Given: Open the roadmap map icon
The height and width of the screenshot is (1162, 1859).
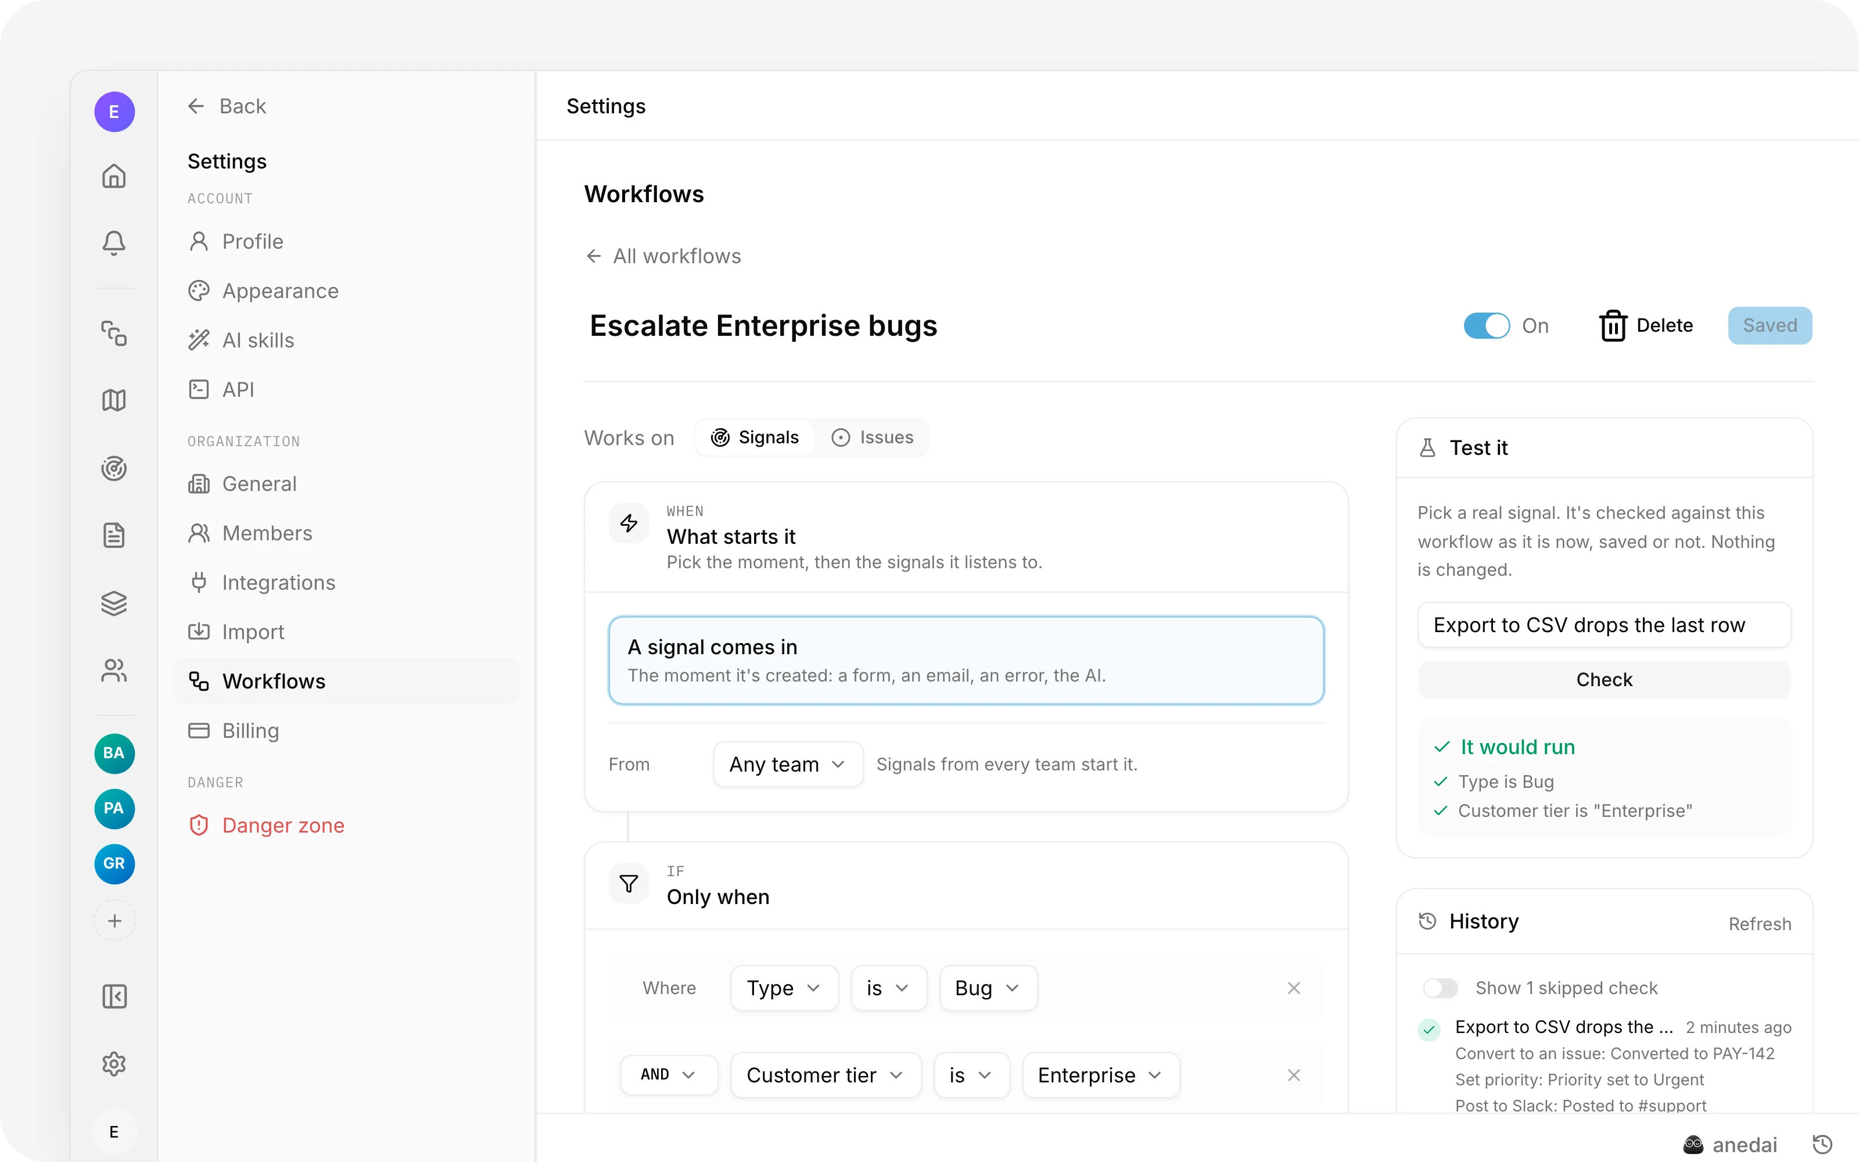Looking at the screenshot, I should pos(114,400).
